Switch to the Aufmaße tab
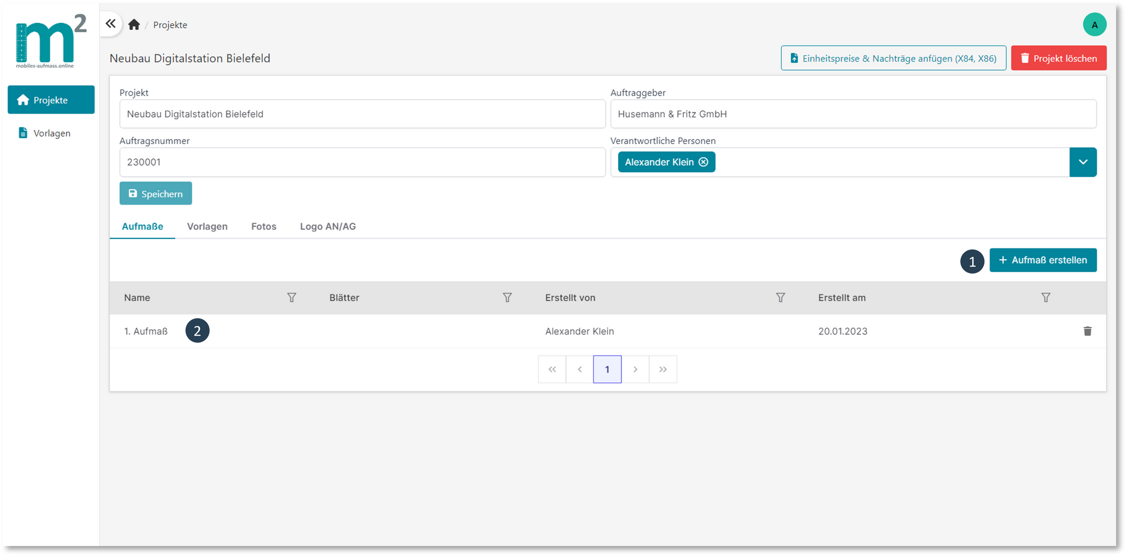 [143, 226]
